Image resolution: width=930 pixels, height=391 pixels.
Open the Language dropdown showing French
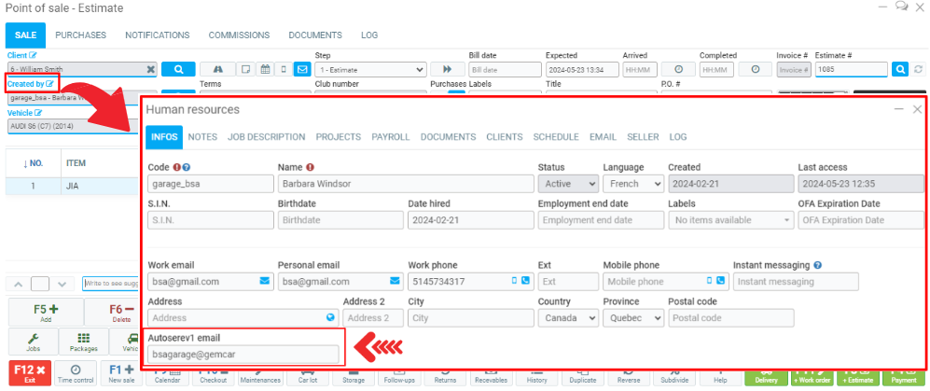tap(631, 184)
